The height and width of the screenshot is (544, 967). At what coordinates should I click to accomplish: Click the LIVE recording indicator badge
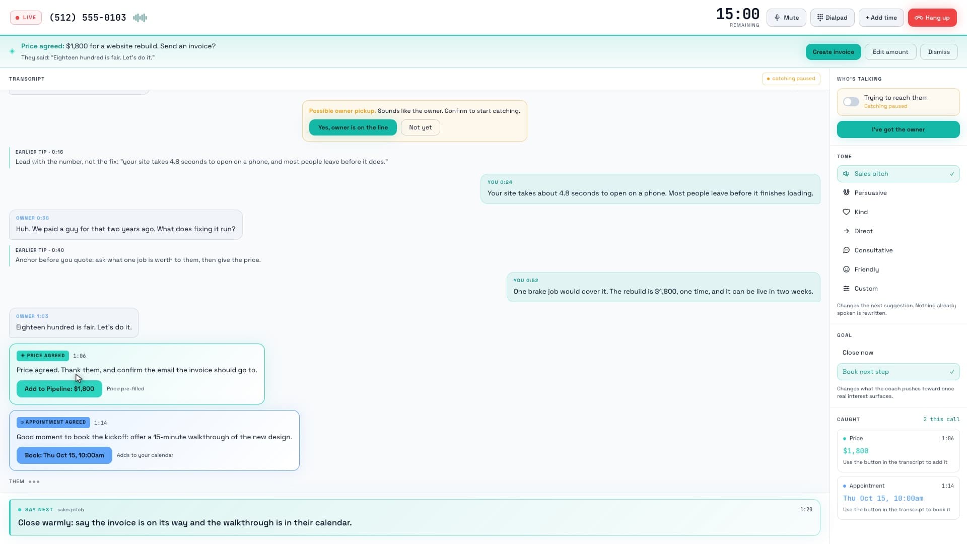click(x=26, y=18)
